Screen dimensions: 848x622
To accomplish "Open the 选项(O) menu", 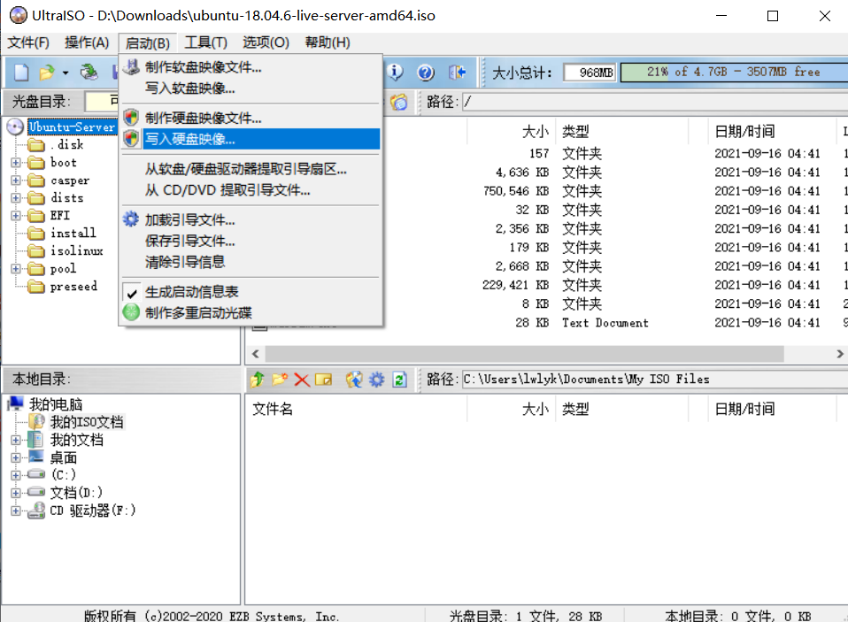I will tap(266, 42).
